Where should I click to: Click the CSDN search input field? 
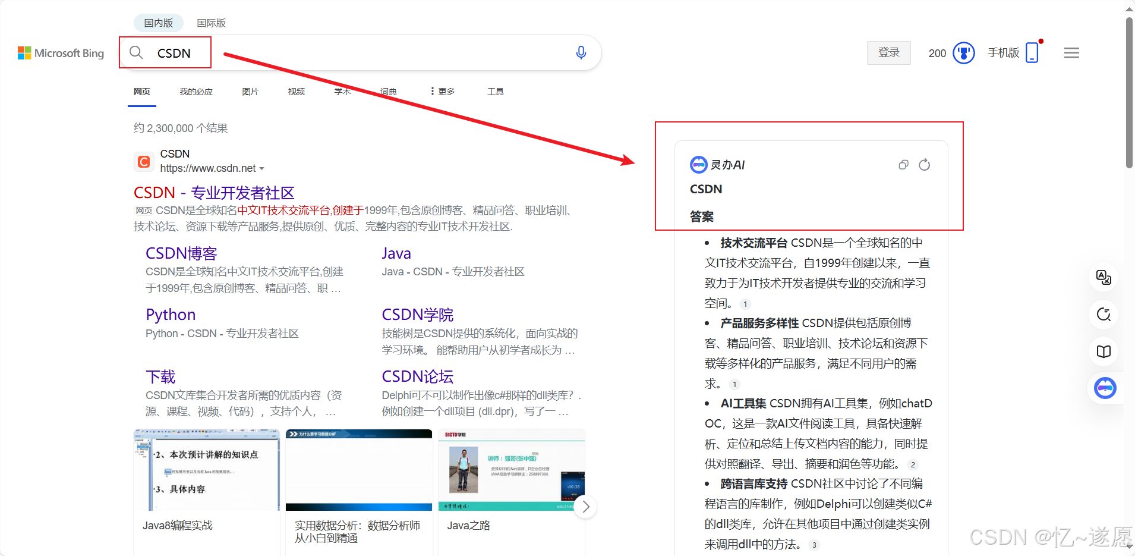[x=360, y=53]
